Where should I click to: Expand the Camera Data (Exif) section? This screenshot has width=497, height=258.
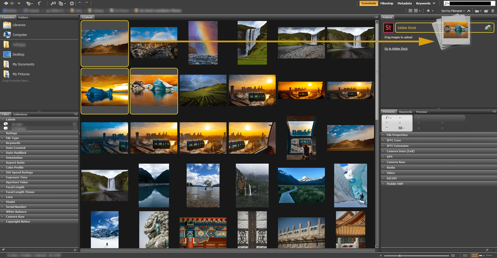click(401, 151)
